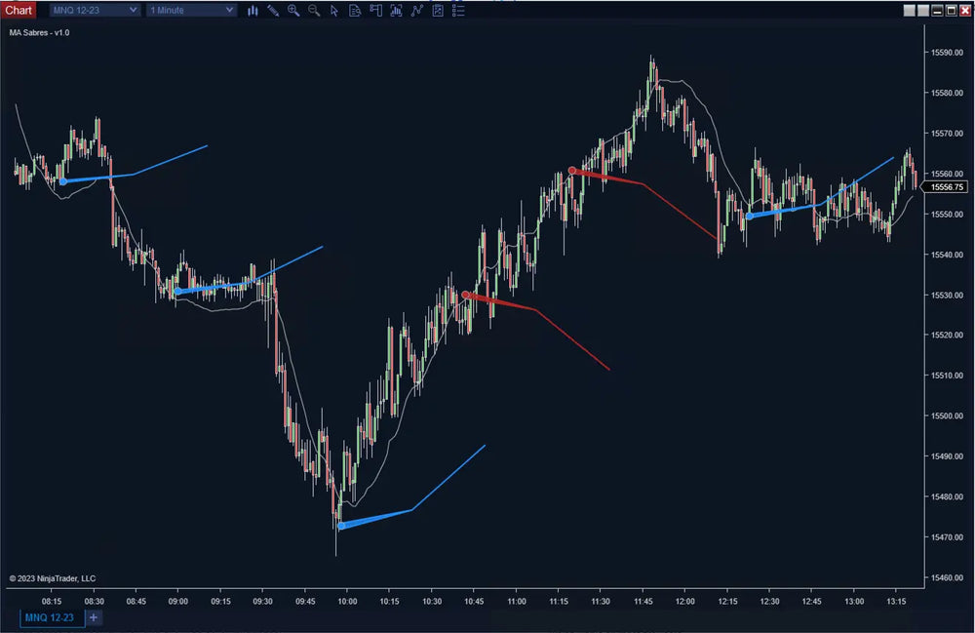Viewport: 975px width, 633px height.
Task: Select the drawing tools pencil icon
Action: (273, 11)
